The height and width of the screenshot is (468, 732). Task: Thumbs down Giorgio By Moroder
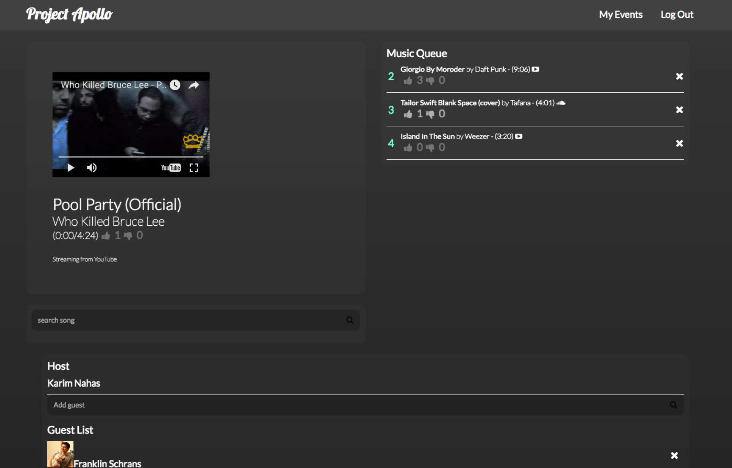click(x=430, y=81)
